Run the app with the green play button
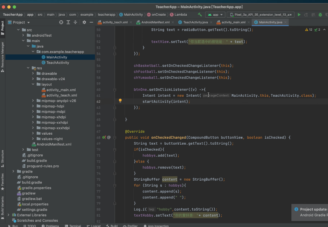This screenshot has width=328, height=227. (299, 14)
